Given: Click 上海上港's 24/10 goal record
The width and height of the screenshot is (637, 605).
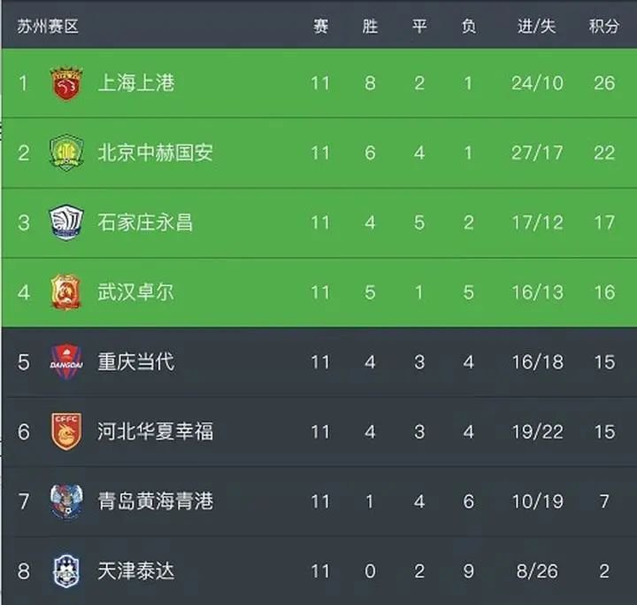Looking at the screenshot, I should pyautogui.click(x=537, y=83).
